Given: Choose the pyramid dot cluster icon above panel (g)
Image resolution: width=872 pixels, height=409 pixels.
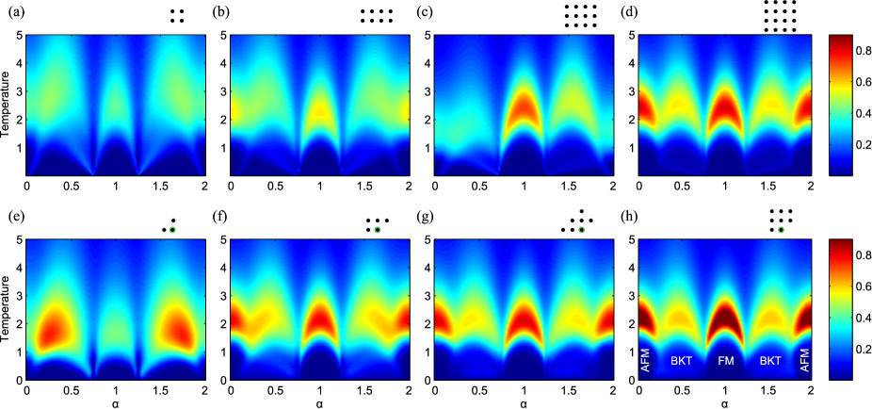Looking at the screenshot, I should point(578,221).
